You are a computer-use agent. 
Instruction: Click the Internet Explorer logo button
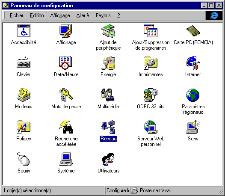pyautogui.click(x=214, y=15)
